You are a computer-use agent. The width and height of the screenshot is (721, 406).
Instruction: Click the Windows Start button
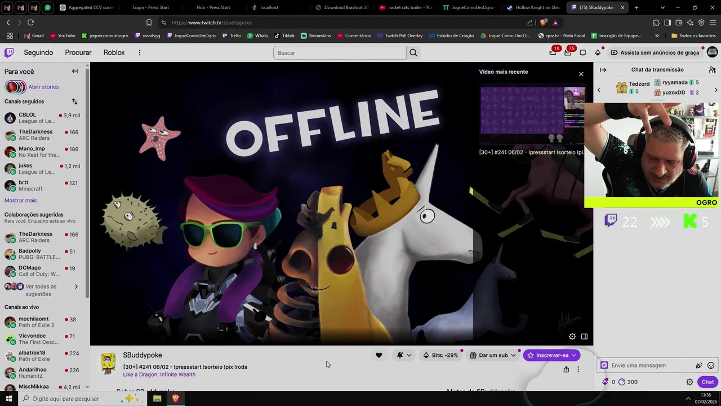click(x=8, y=399)
